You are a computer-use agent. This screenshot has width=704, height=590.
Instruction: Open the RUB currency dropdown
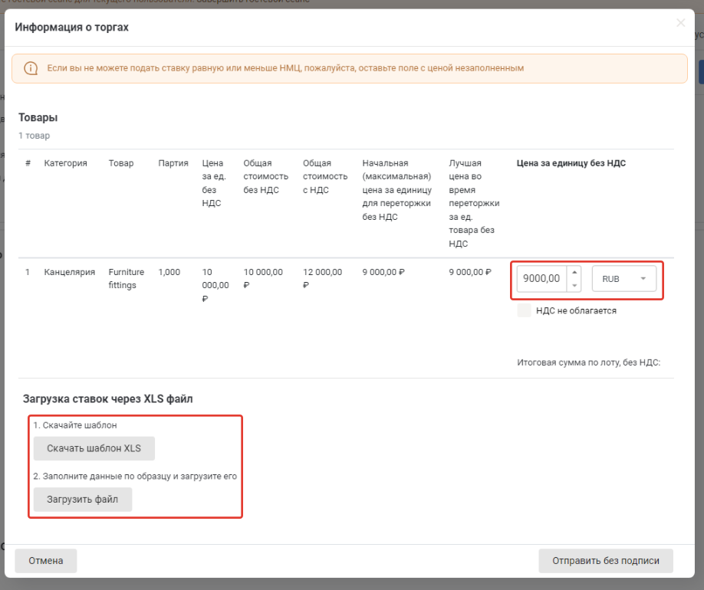[623, 279]
